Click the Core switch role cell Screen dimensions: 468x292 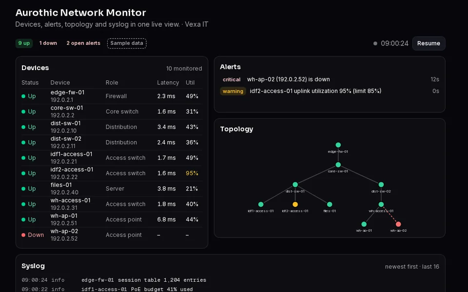pyautogui.click(x=122, y=111)
